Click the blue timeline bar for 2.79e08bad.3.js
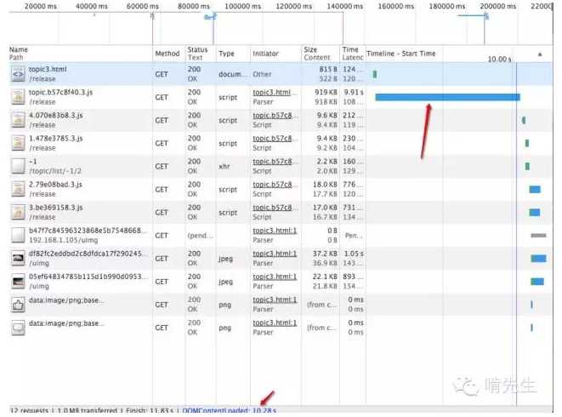This screenshot has width=562, height=417. [535, 189]
